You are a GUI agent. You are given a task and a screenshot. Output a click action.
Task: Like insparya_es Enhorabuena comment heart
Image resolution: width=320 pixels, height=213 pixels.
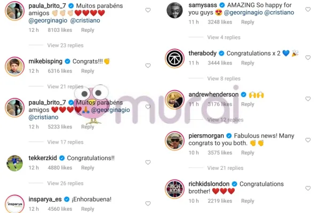click(x=148, y=203)
